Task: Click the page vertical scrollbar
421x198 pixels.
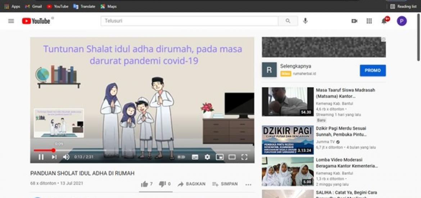Action: click(x=418, y=37)
